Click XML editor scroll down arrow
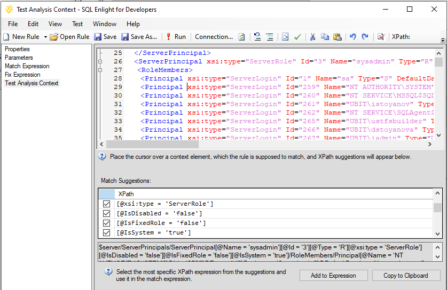Image resolution: width=447 pixels, height=290 pixels. click(x=439, y=135)
